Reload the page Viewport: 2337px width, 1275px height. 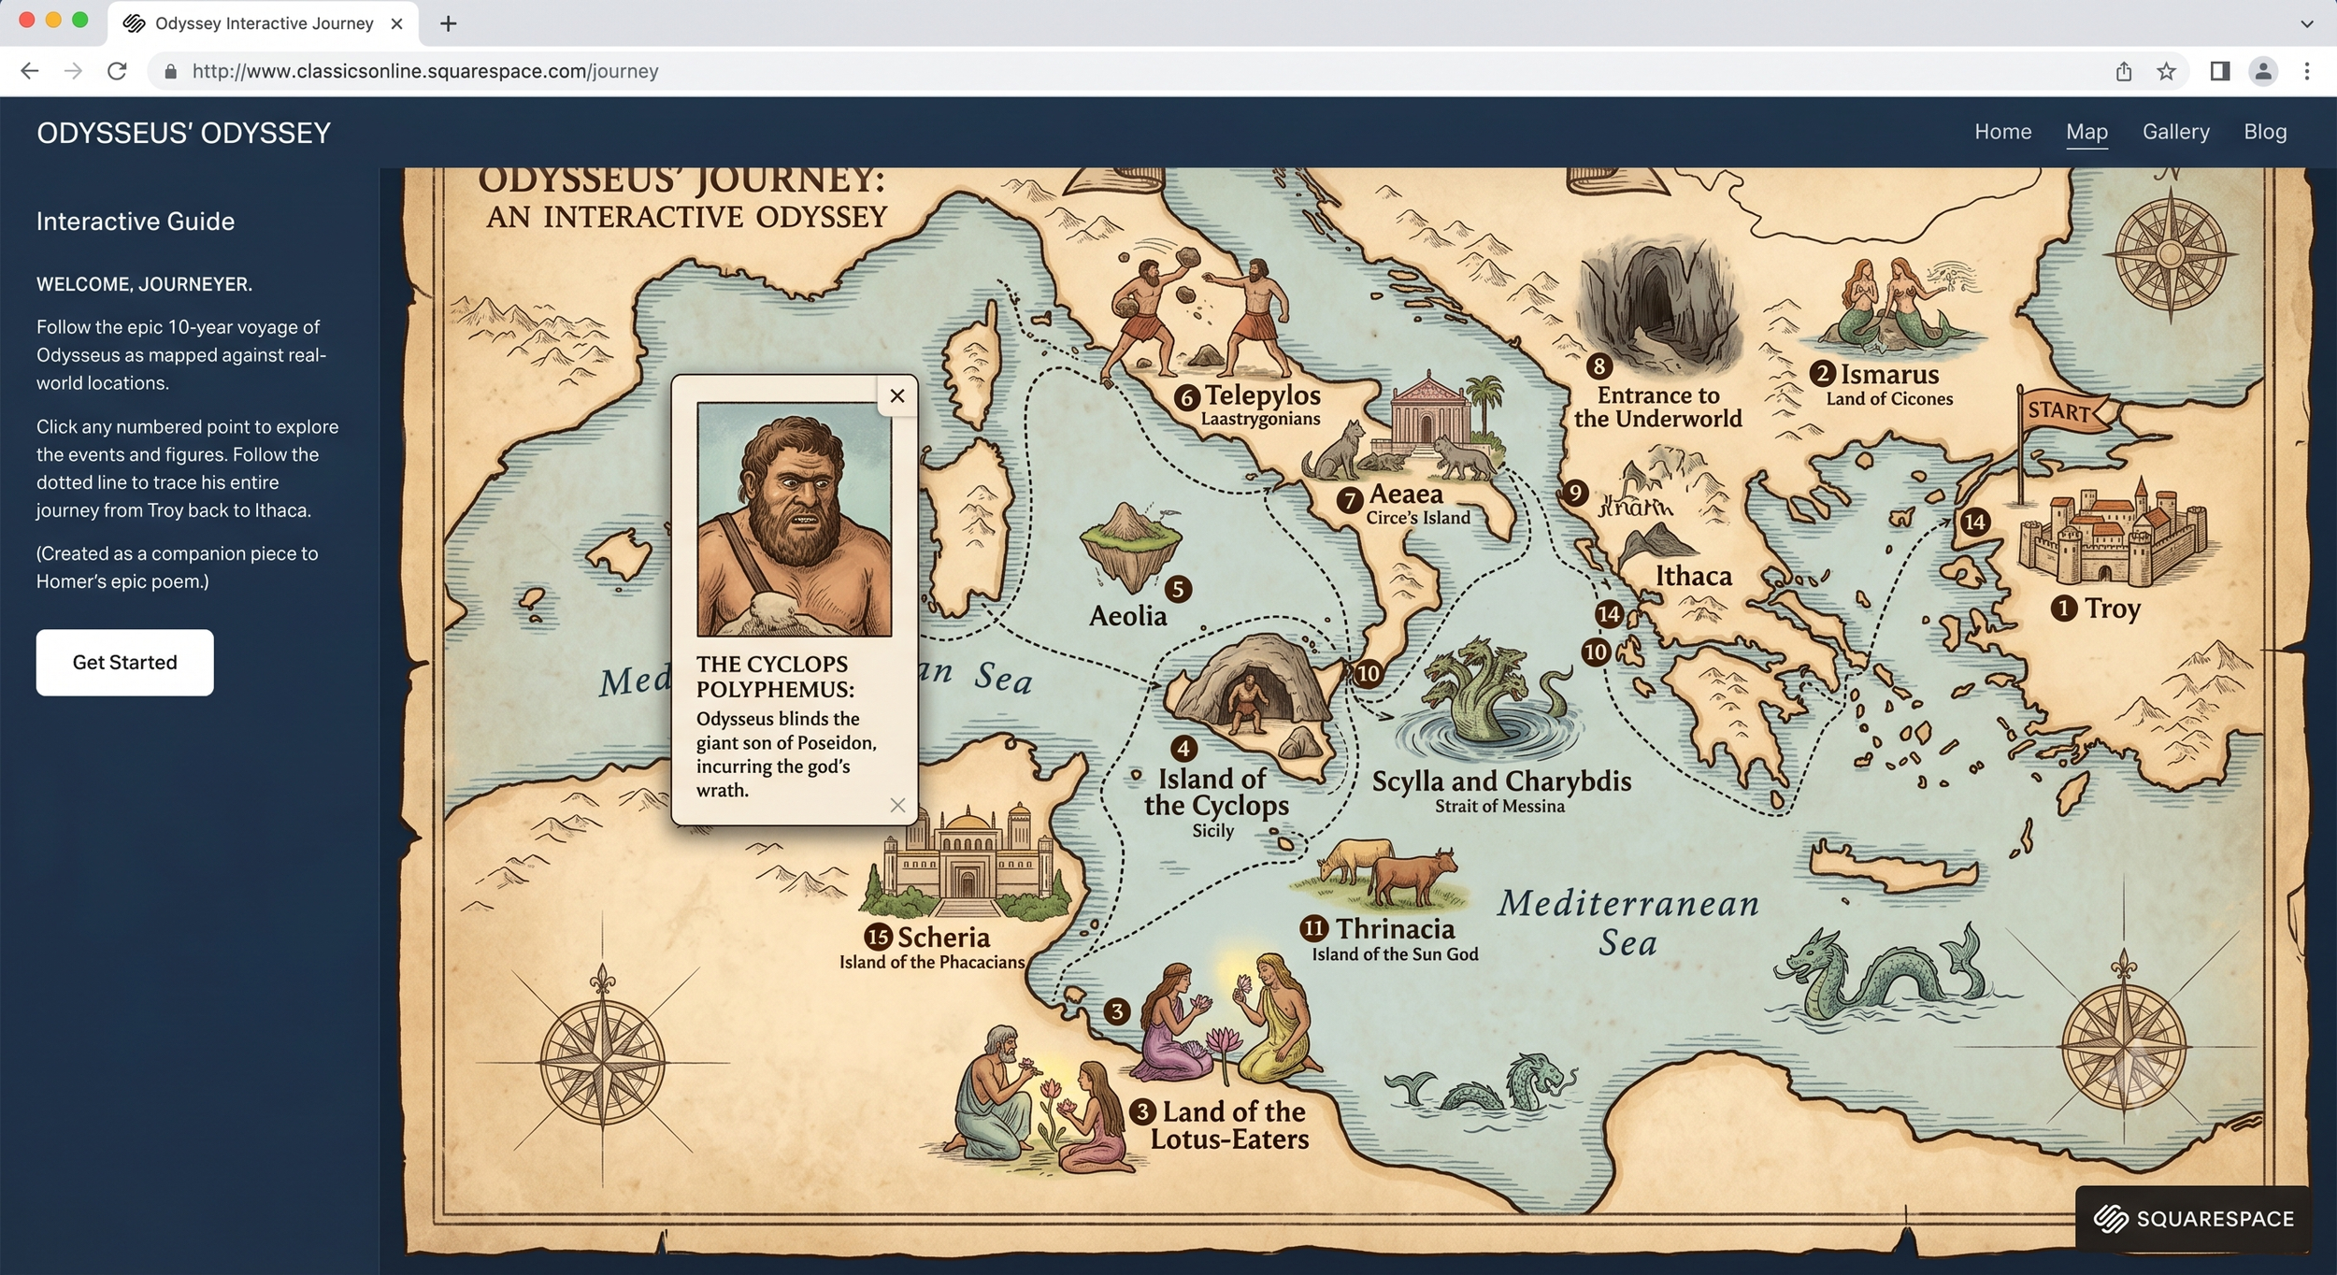117,71
